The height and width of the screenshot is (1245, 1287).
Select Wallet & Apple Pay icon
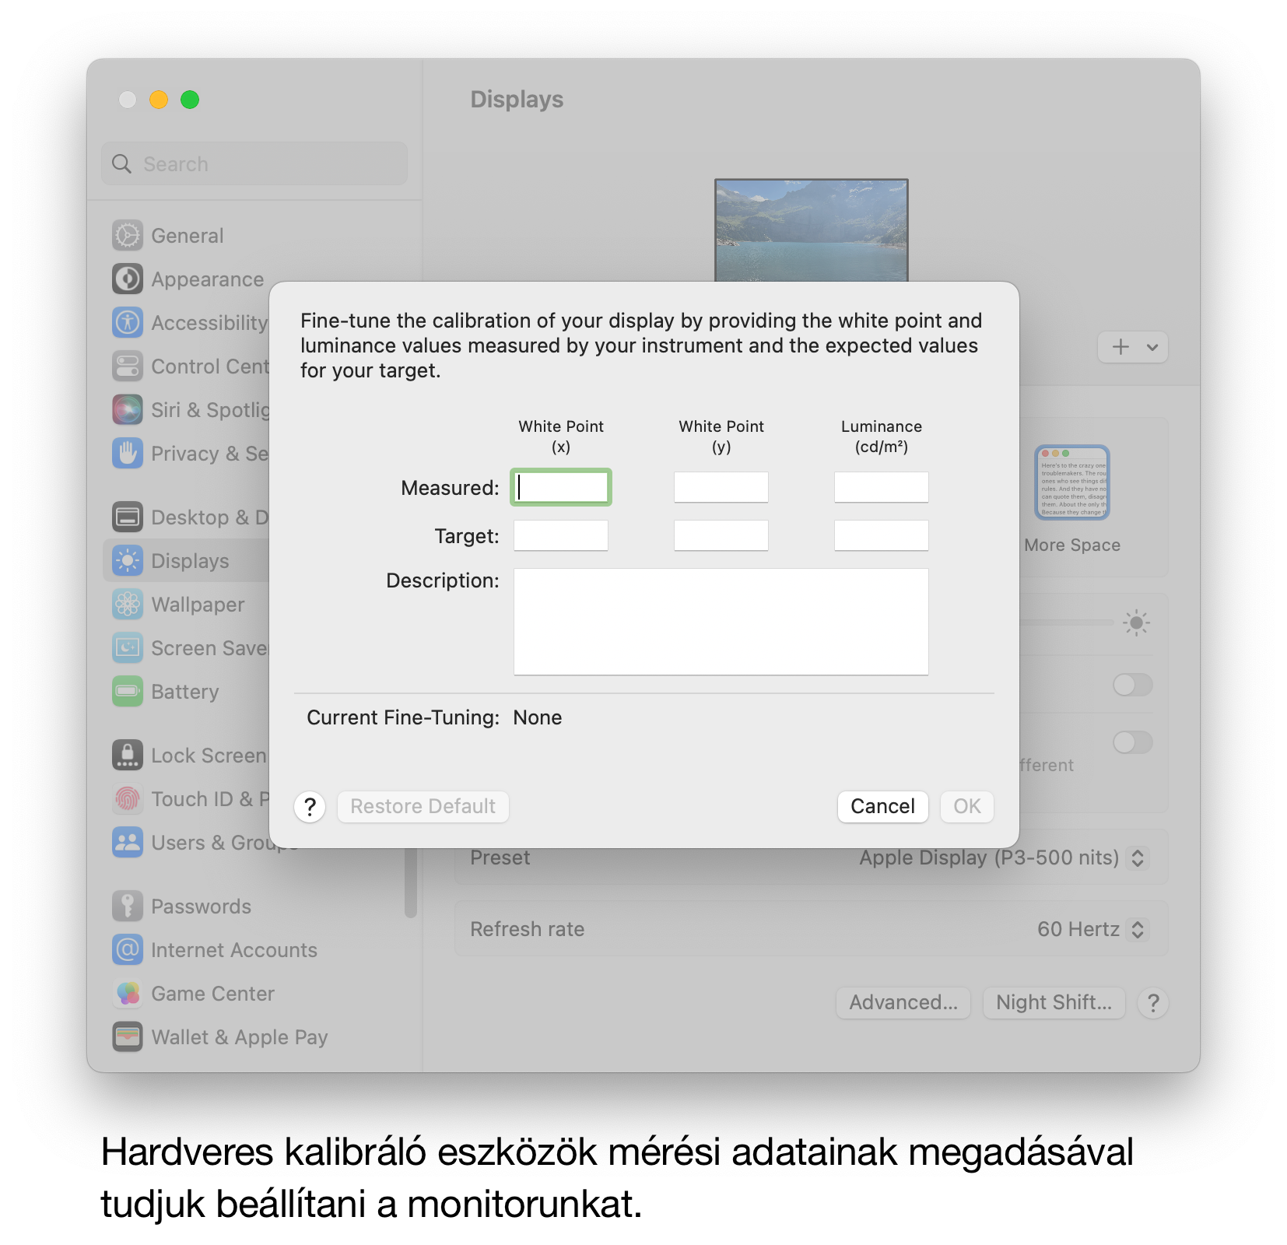(128, 1036)
